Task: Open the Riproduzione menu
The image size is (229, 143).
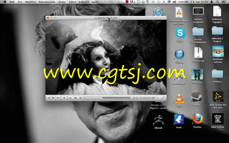Action: 47,2
